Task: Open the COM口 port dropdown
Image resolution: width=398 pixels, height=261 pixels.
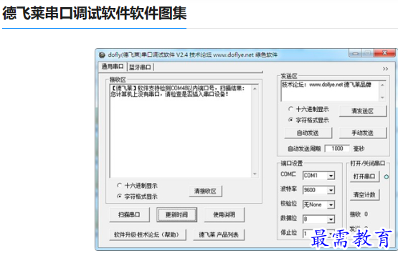Action: click(x=331, y=176)
